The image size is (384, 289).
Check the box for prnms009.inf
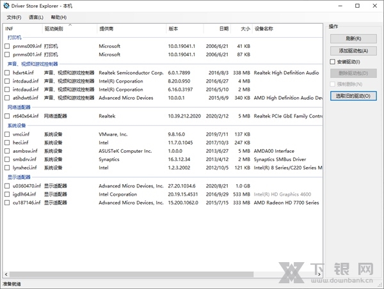coord(8,46)
